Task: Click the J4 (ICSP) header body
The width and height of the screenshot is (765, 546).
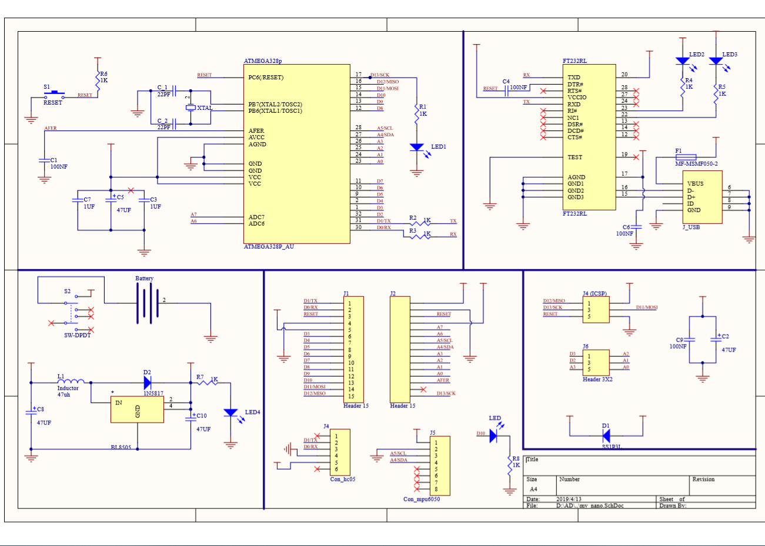Action: click(x=596, y=310)
